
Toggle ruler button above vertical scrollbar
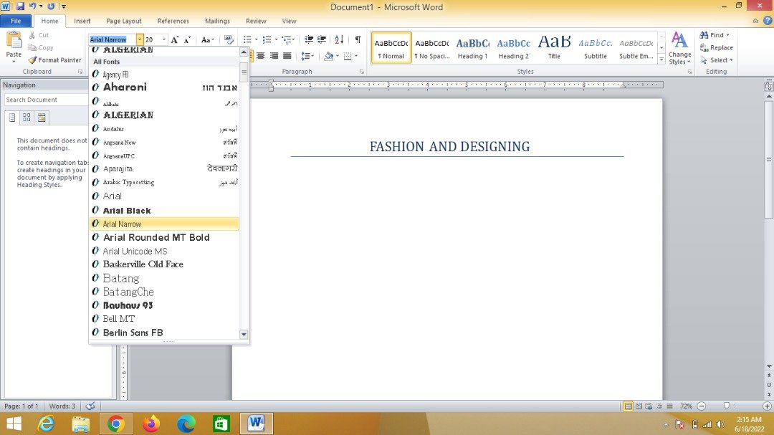click(x=768, y=86)
